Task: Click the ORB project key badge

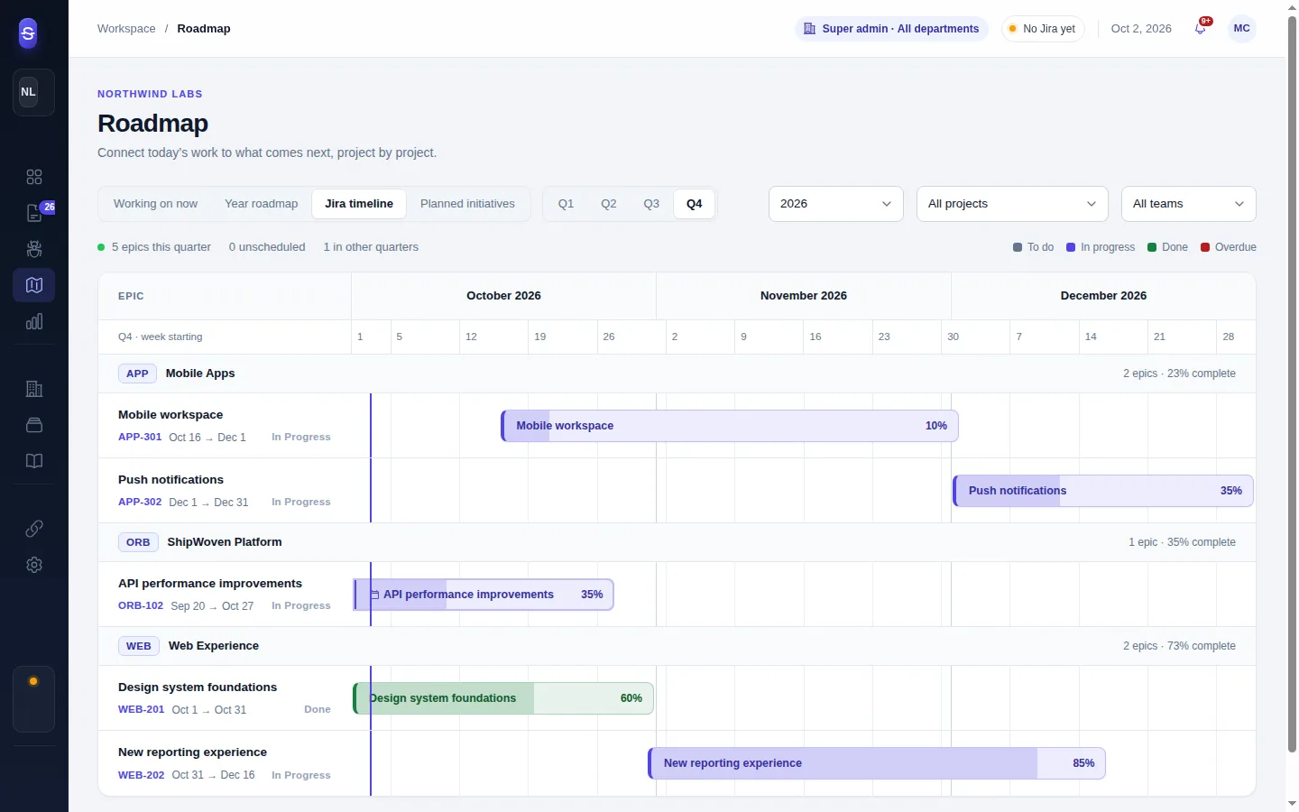Action: (x=138, y=542)
